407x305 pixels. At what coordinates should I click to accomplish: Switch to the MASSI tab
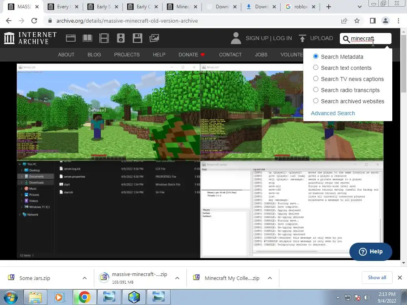(x=23, y=7)
